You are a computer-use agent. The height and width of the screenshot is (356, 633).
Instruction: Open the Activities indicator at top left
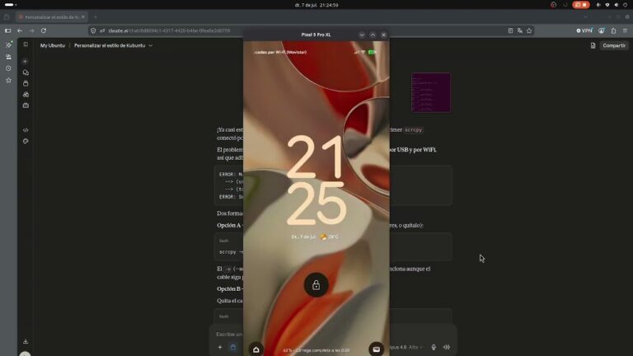11,5
